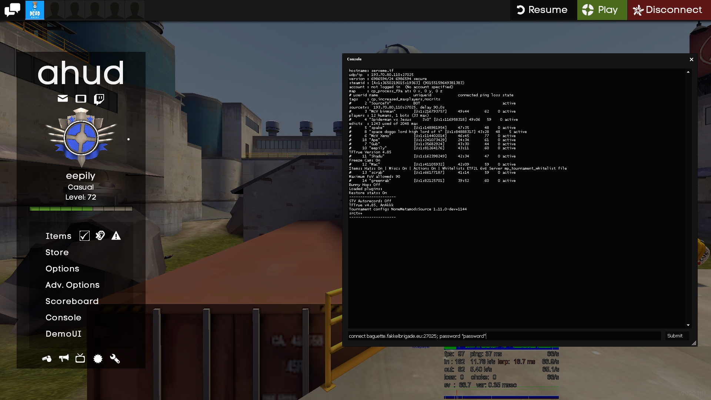Click the rectangle screen icon under ahud

click(x=81, y=99)
